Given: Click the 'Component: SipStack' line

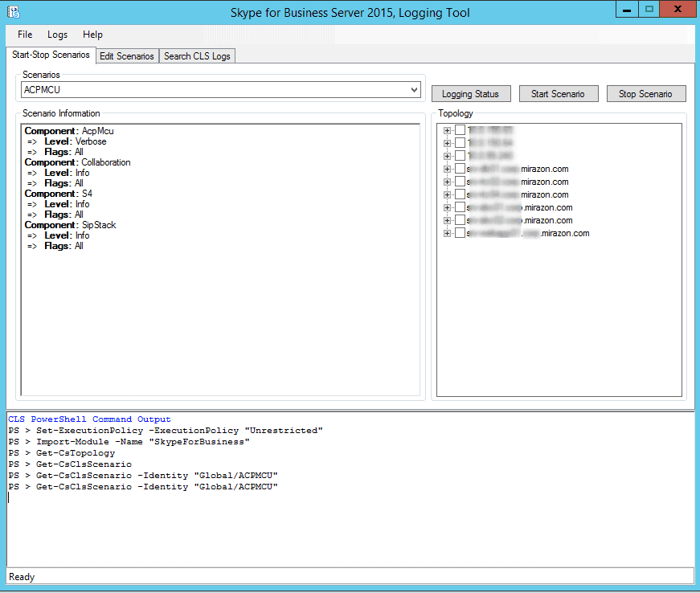Looking at the screenshot, I should [x=71, y=225].
